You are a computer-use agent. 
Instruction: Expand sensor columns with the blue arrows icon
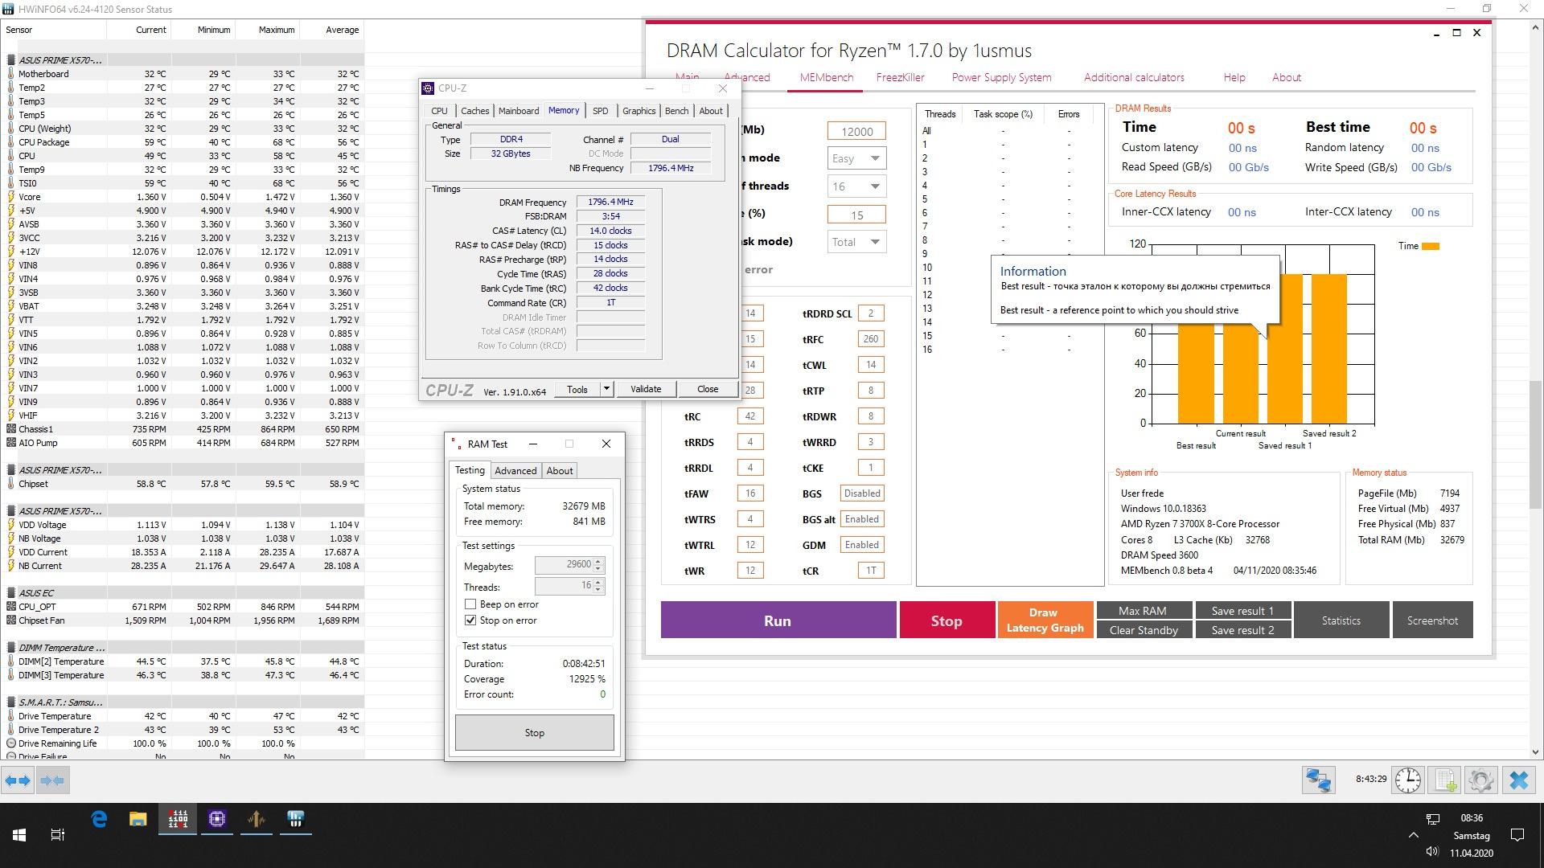18,780
